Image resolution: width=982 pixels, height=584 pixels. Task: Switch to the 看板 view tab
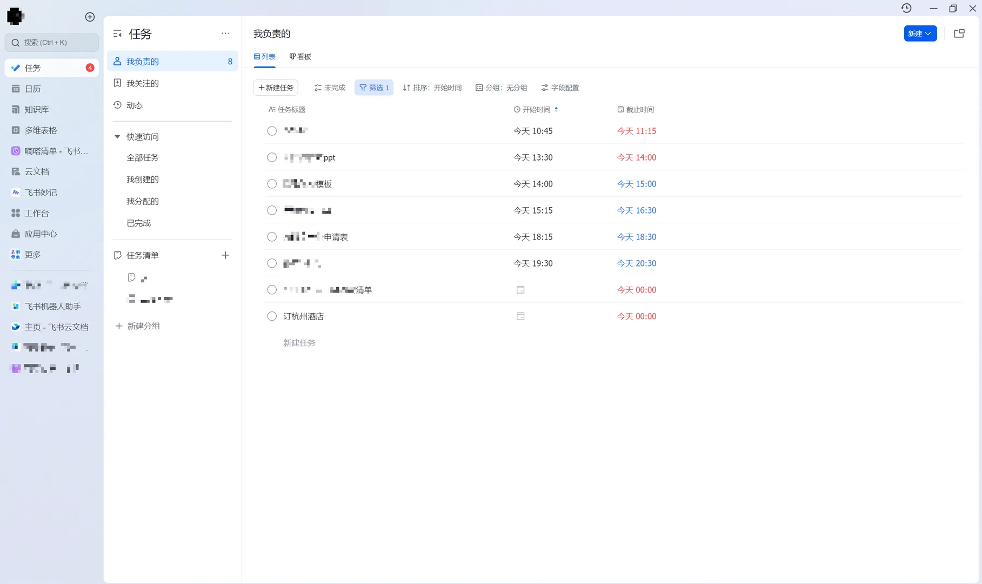pyautogui.click(x=300, y=57)
